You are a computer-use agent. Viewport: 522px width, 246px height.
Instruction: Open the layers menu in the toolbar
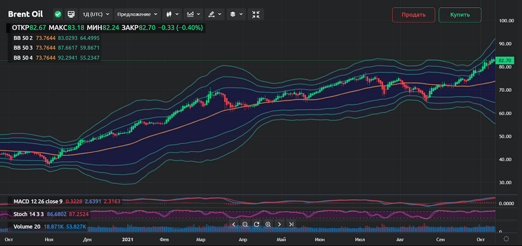click(x=235, y=14)
